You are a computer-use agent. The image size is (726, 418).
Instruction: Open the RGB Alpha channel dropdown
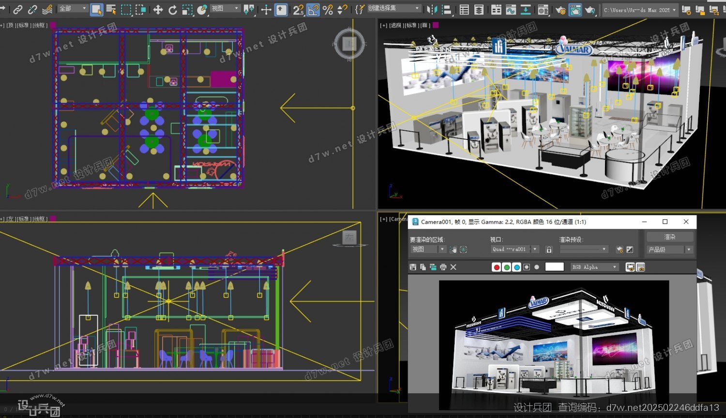595,267
